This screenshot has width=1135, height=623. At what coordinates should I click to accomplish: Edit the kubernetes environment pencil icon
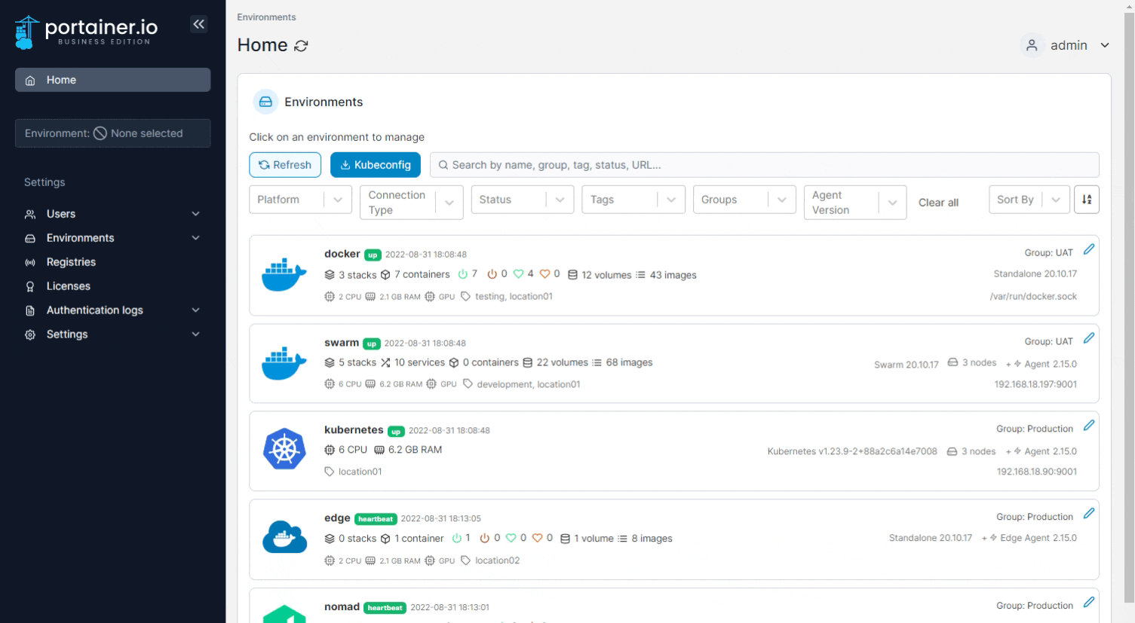pos(1088,426)
